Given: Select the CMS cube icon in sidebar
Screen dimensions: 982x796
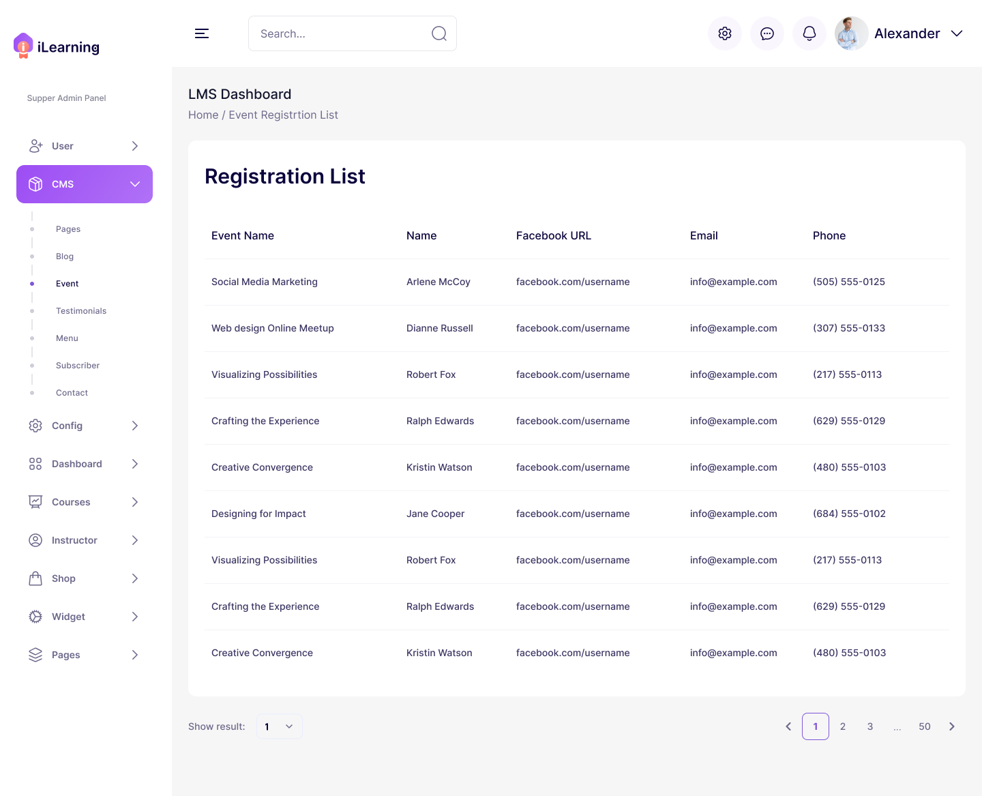Looking at the screenshot, I should coord(35,183).
